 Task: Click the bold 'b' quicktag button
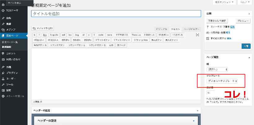tap(35, 35)
